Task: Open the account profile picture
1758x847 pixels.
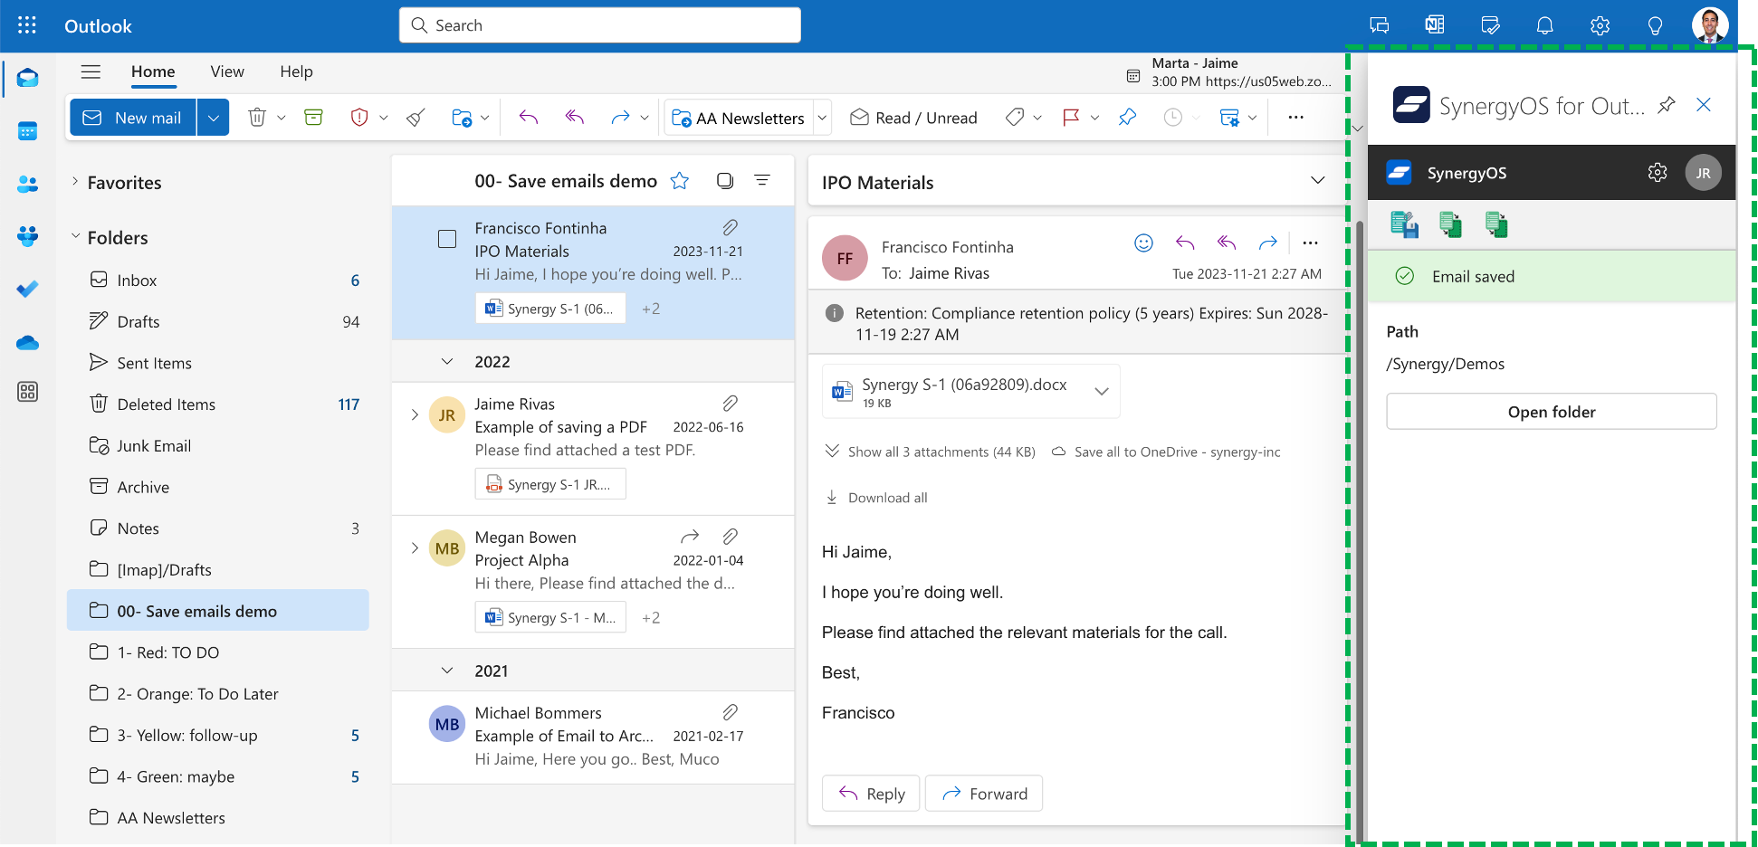Action: 1709,25
